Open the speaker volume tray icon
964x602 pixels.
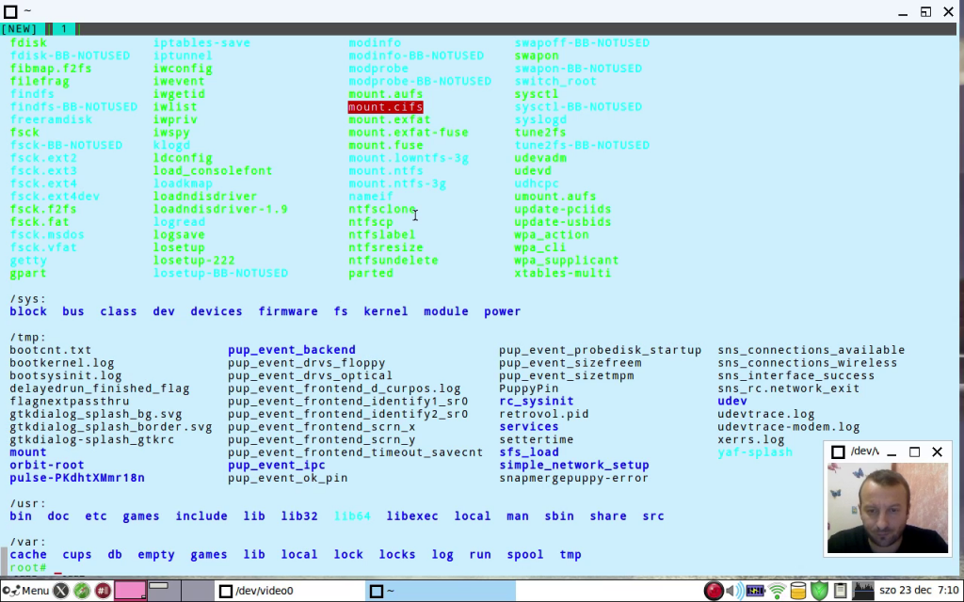pos(734,591)
